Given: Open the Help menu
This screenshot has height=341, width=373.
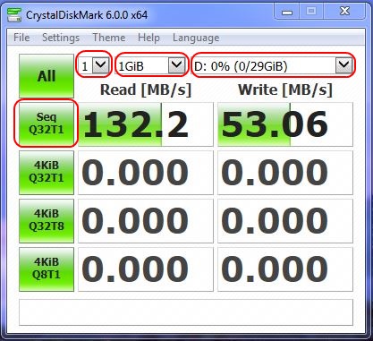Looking at the screenshot, I should click(x=148, y=38).
